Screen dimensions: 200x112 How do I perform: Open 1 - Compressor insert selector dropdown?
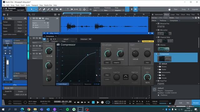(x=50, y=36)
